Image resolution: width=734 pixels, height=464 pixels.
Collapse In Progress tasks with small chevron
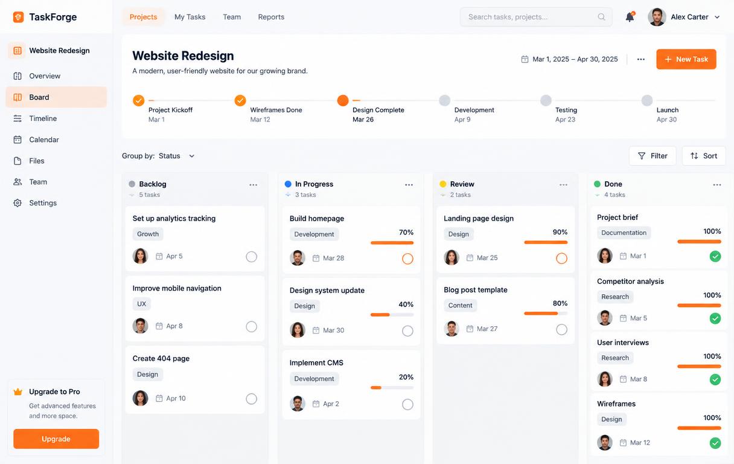pyautogui.click(x=288, y=195)
